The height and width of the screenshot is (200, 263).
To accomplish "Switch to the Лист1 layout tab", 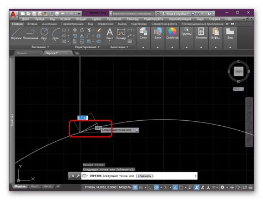I will 34,186.
